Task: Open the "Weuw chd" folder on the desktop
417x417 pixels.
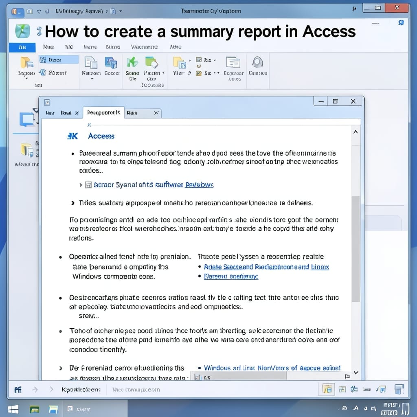Action: (x=27, y=150)
